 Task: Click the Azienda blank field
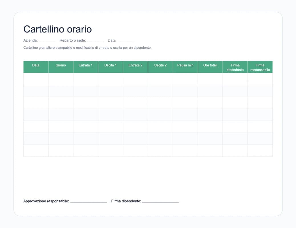pos(47,40)
